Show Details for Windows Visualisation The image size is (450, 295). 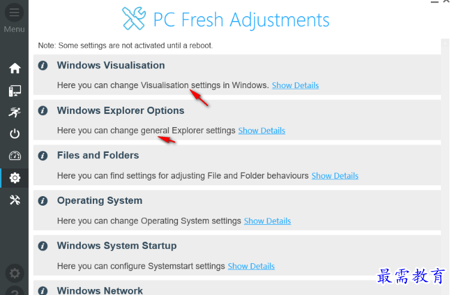[295, 85]
